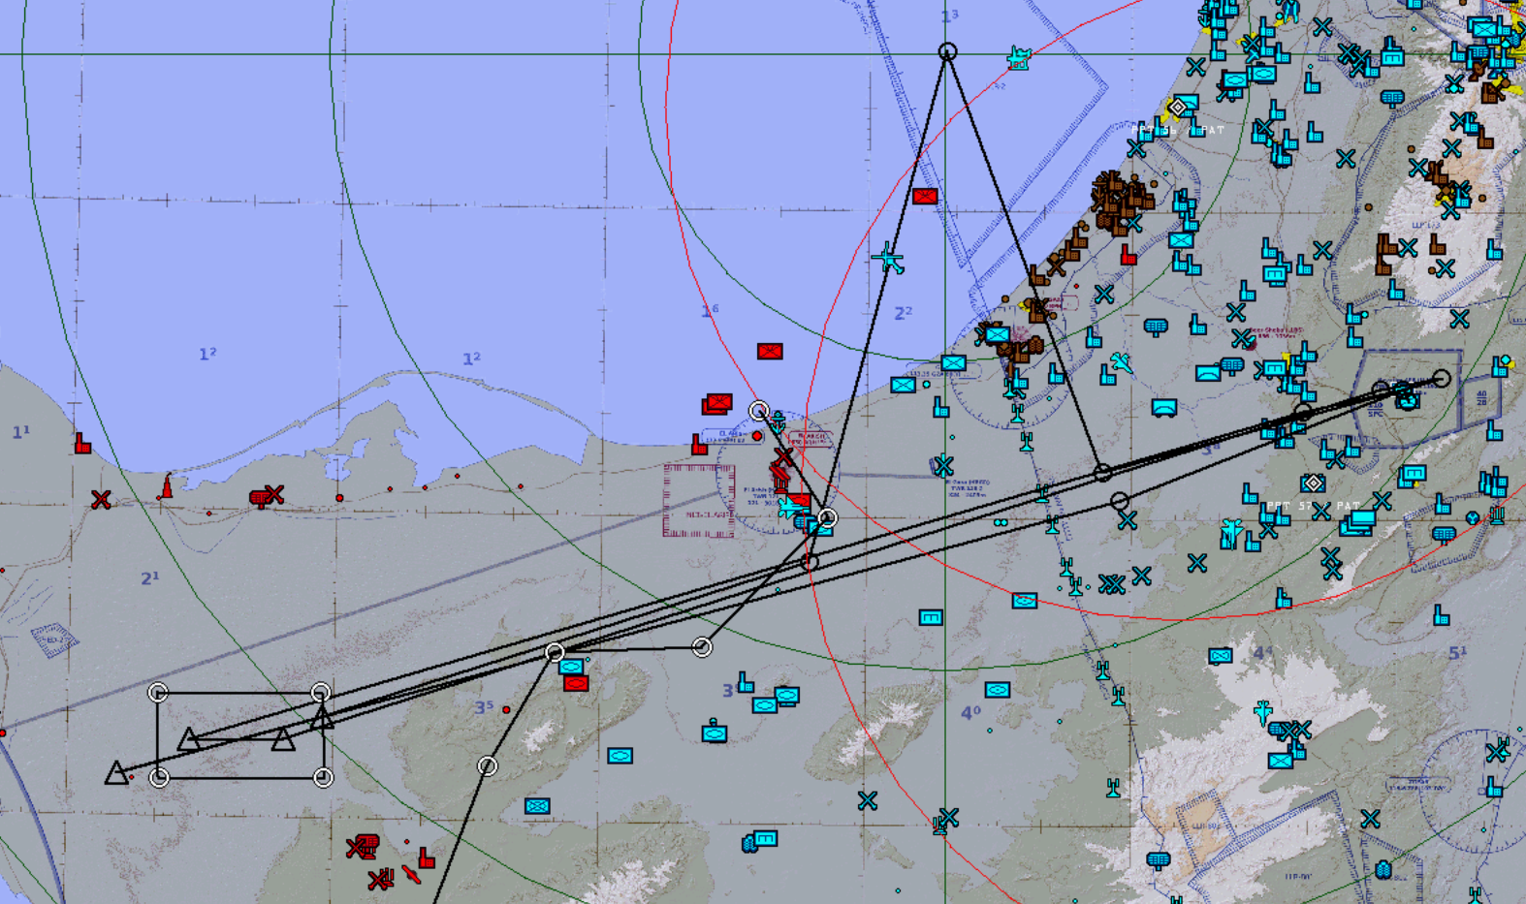1526x904 pixels.
Task: Click the red crossed X icon at far left
Action: 101,500
